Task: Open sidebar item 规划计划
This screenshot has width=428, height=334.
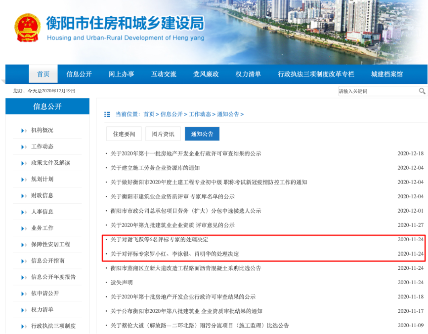Action: coord(42,179)
